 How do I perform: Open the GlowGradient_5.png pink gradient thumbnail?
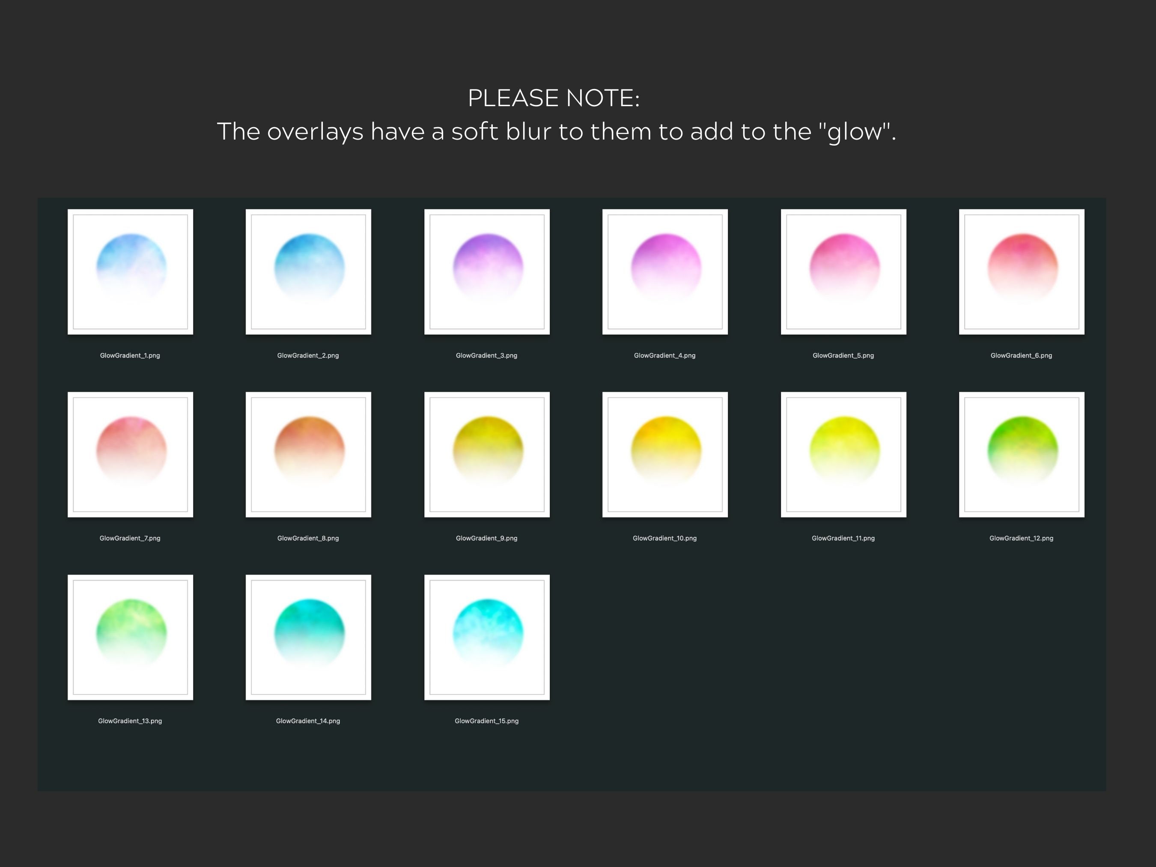843,271
